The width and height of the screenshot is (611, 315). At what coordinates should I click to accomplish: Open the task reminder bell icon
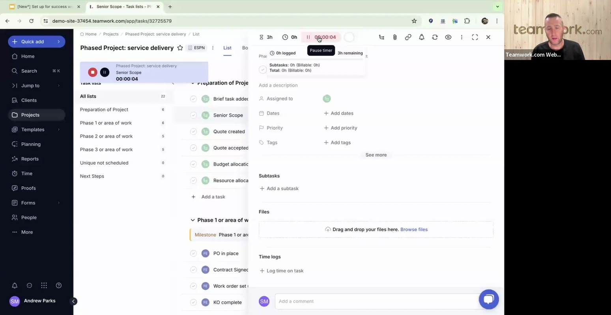tap(422, 37)
